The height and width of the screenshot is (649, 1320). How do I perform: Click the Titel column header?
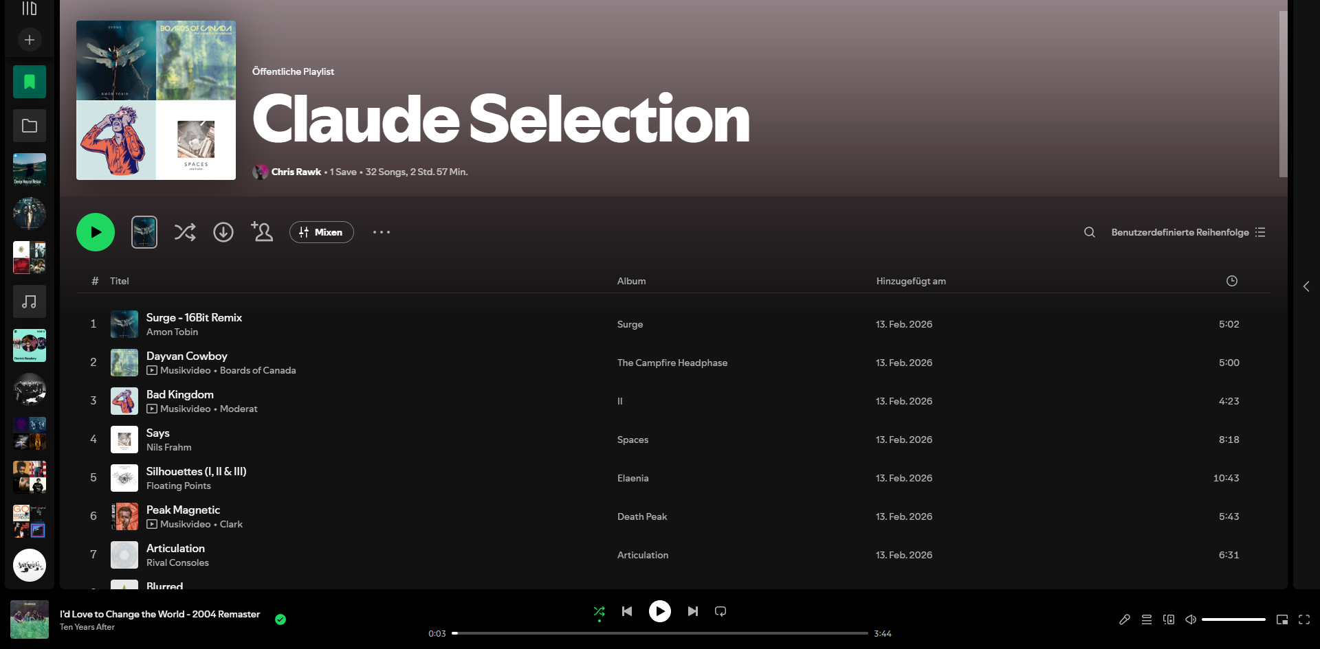pyautogui.click(x=120, y=281)
